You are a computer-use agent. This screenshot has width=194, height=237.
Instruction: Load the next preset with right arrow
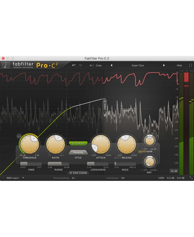pos(164,65)
